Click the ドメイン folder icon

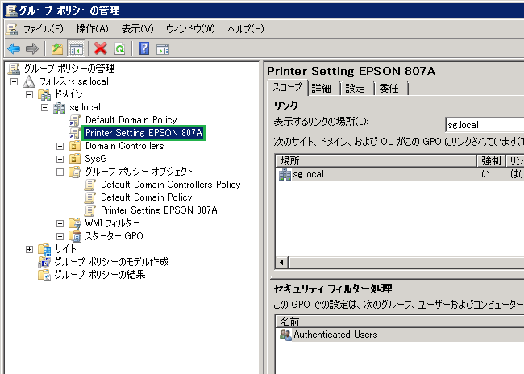(44, 94)
